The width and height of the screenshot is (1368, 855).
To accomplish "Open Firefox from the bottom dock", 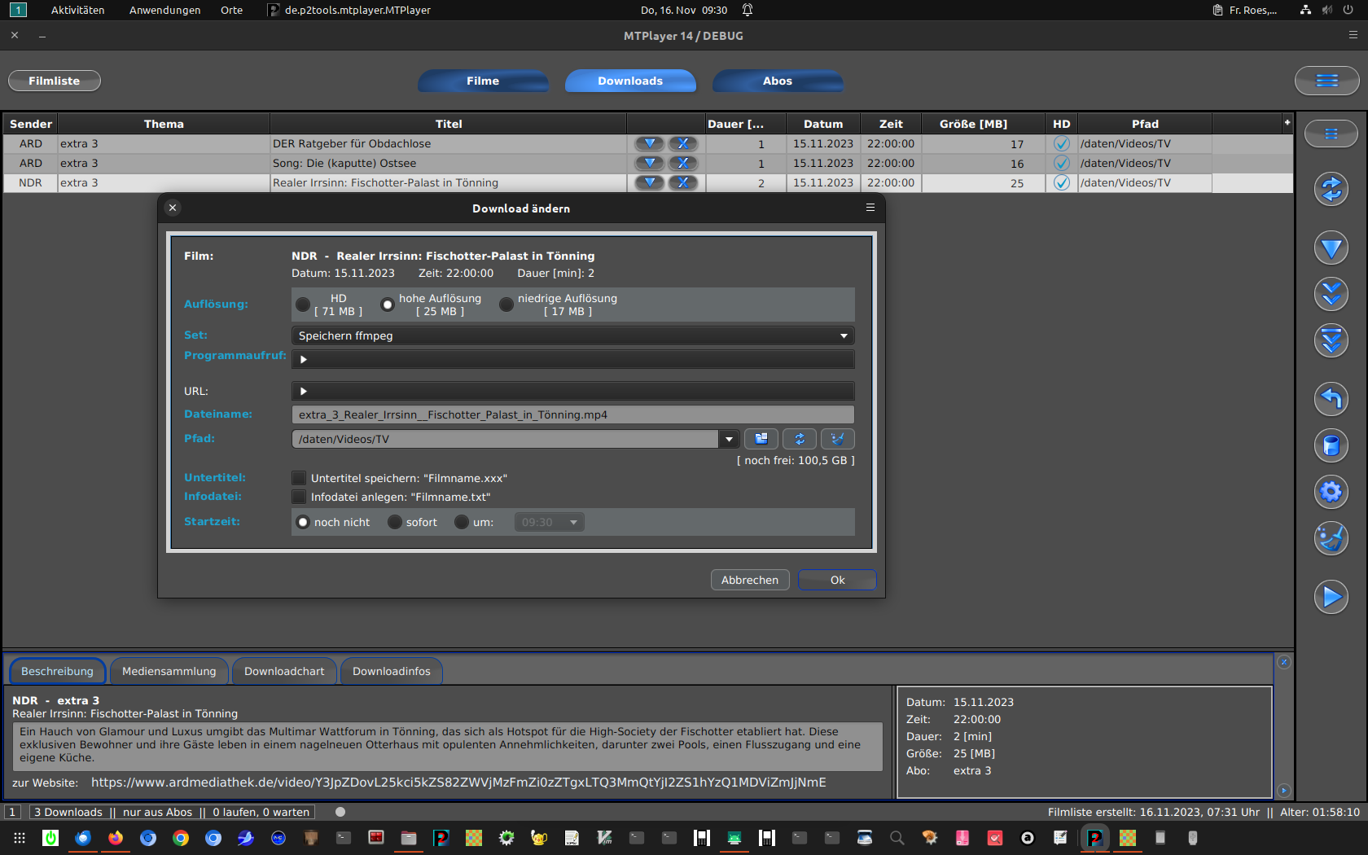I will tap(116, 838).
